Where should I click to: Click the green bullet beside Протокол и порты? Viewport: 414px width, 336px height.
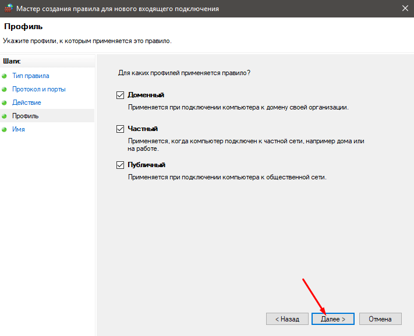point(4,90)
